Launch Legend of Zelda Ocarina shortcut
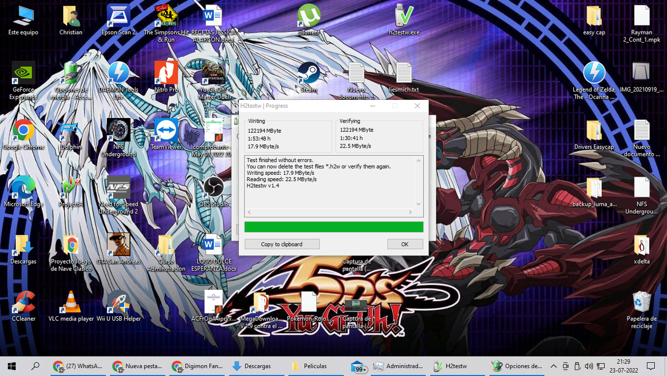 (x=594, y=81)
